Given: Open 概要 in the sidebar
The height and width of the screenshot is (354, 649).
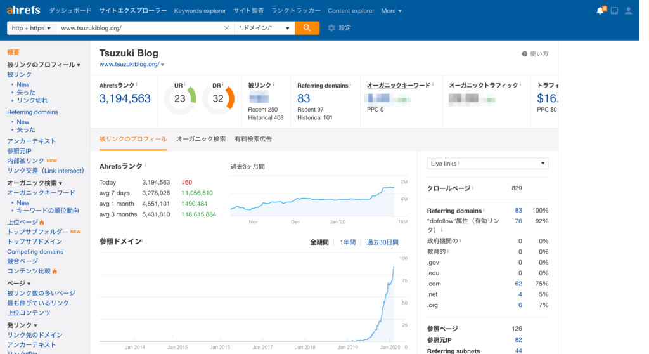Looking at the screenshot, I should [x=13, y=52].
